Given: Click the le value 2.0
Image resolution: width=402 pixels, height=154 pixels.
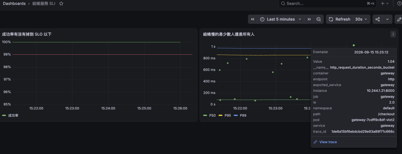Looking at the screenshot, I should tap(392, 102).
